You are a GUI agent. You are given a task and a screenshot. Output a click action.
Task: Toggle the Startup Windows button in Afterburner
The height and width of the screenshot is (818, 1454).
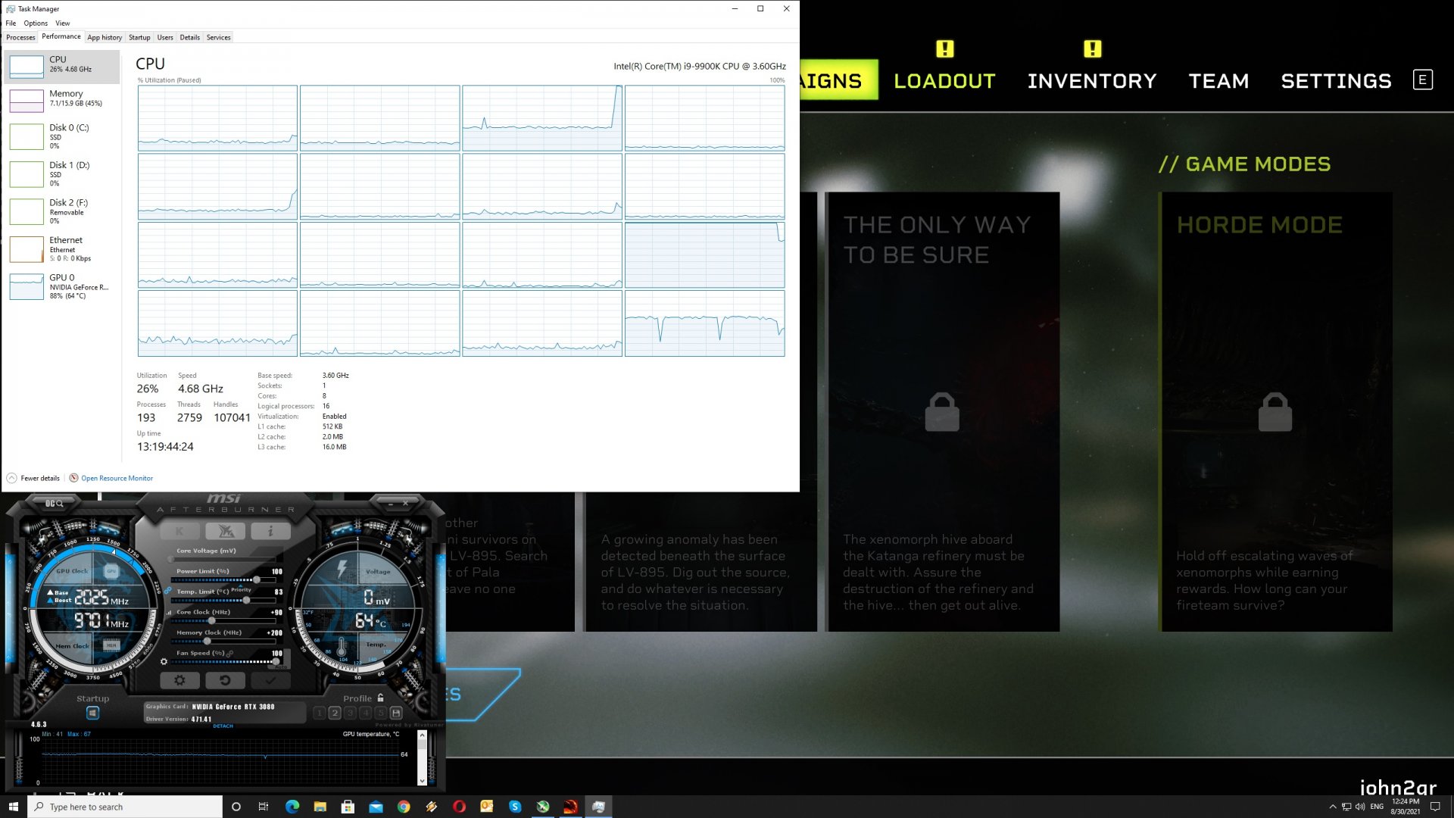[x=92, y=713]
